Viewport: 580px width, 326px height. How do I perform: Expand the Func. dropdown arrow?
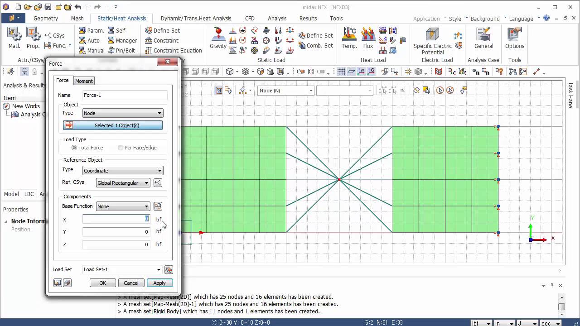tap(70, 45)
